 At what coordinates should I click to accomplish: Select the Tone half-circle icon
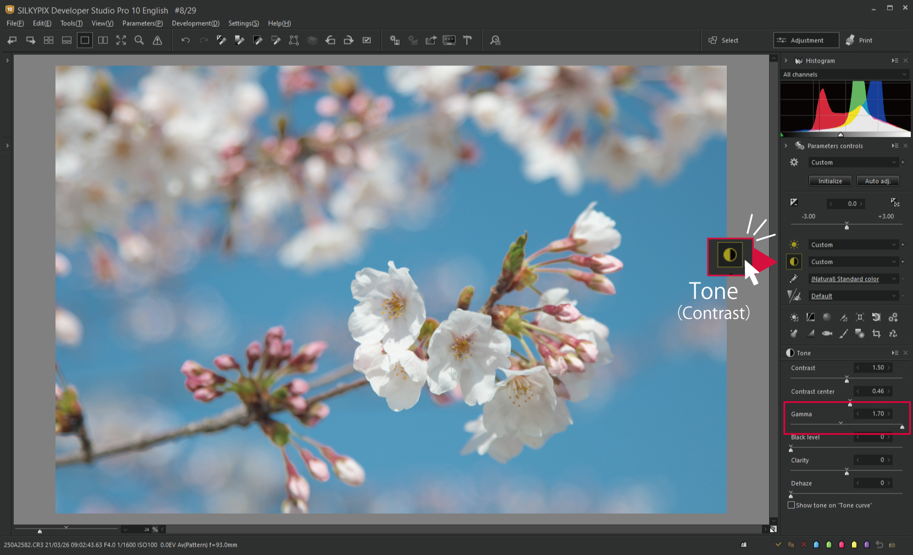coord(794,262)
